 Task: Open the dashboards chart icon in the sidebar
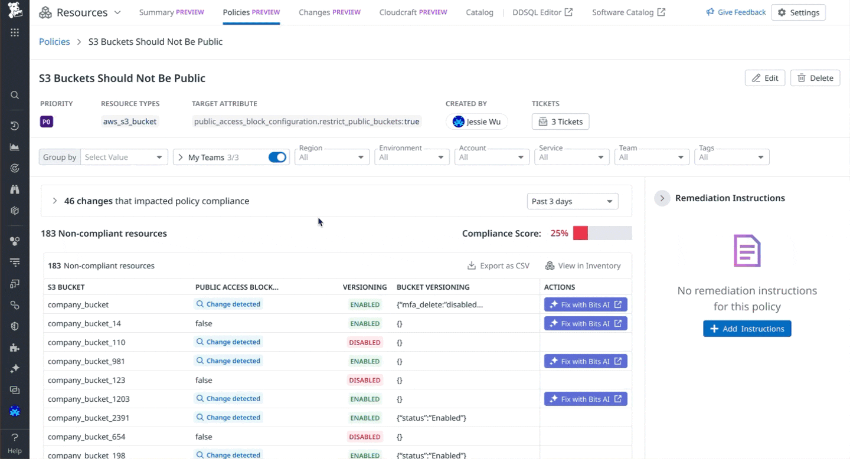tap(14, 146)
